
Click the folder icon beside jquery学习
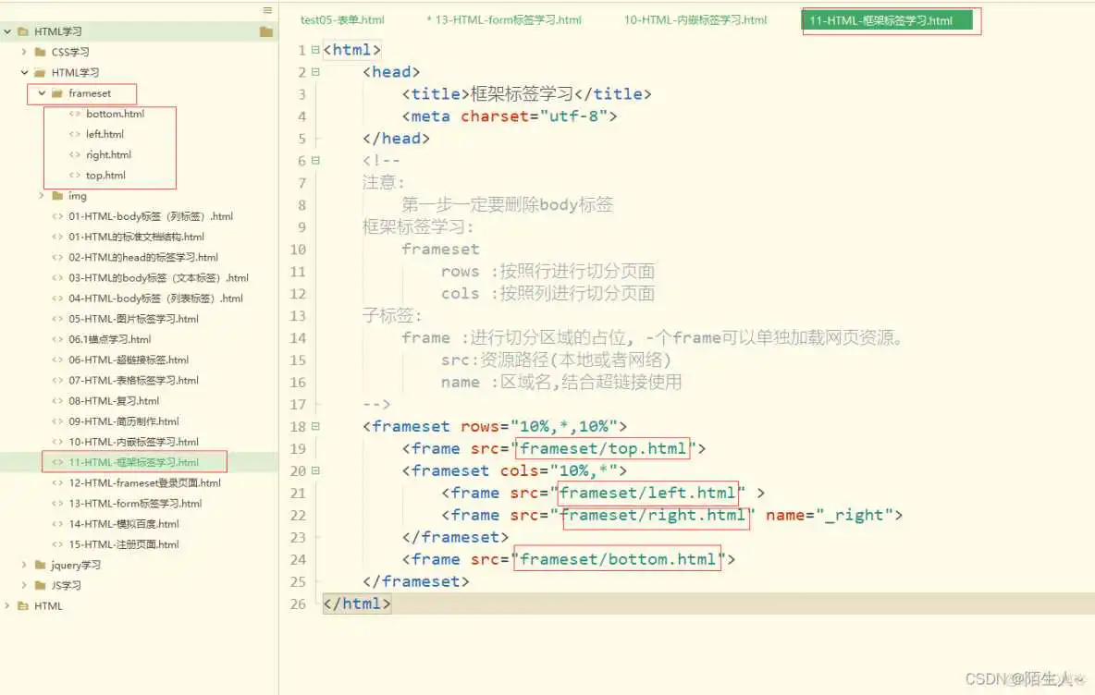click(x=40, y=565)
